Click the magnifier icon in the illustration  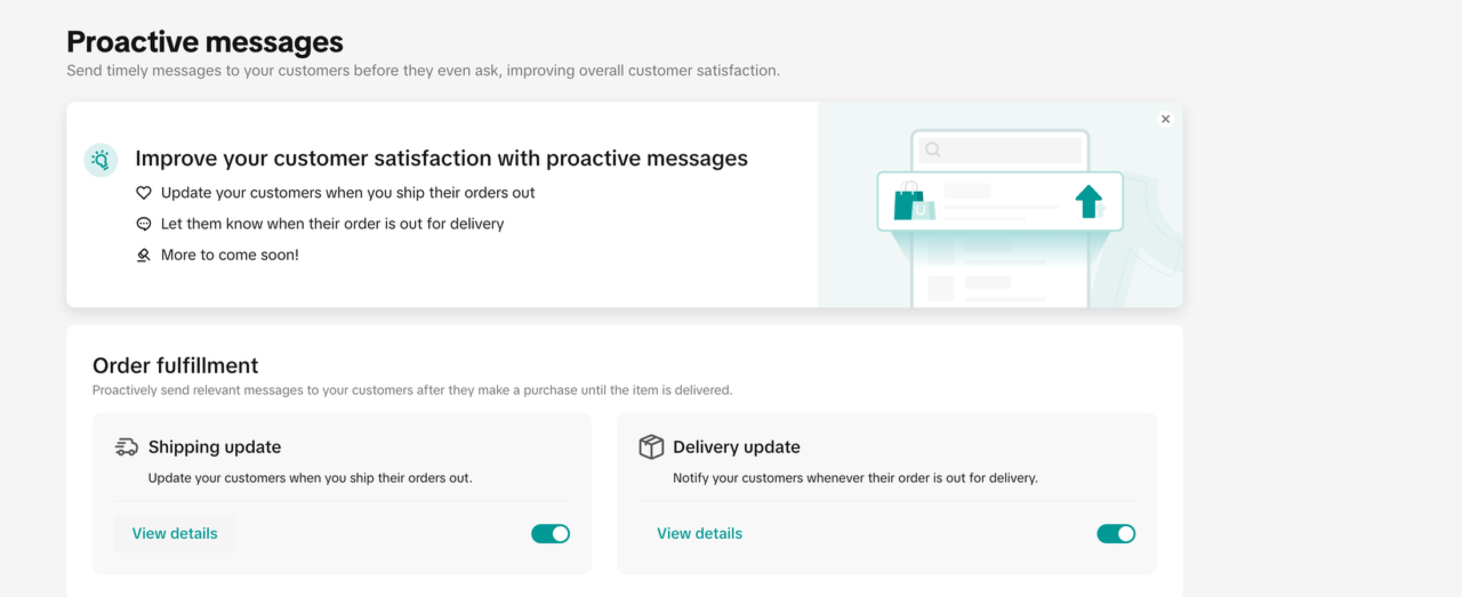pyautogui.click(x=933, y=150)
